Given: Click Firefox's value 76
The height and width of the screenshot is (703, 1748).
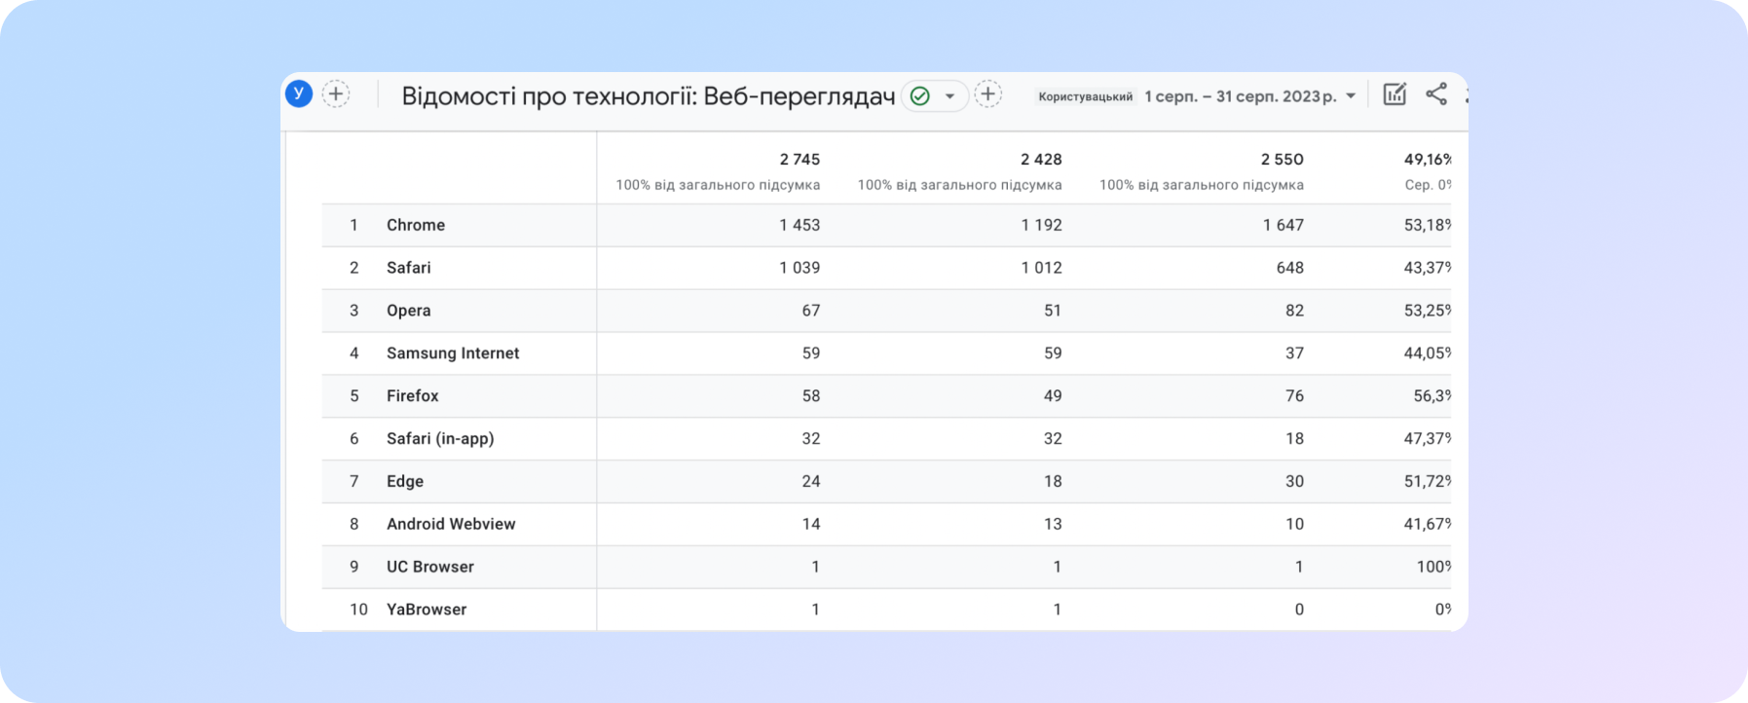Looking at the screenshot, I should pyautogui.click(x=1294, y=396).
